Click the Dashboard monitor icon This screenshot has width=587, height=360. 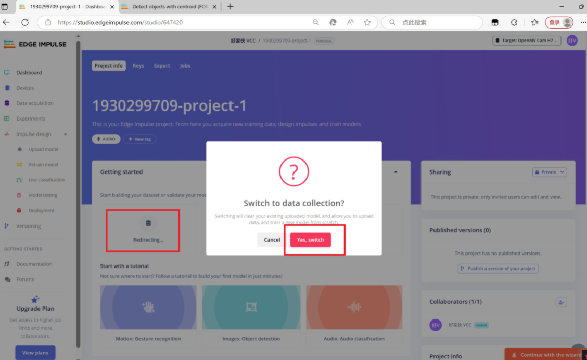(7, 73)
